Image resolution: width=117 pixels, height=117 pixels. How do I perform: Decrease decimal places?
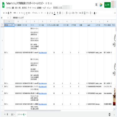(24, 13)
